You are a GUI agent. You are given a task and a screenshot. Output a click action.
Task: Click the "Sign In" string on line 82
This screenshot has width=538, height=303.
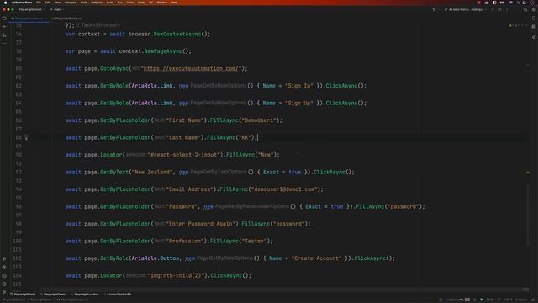[299, 86]
